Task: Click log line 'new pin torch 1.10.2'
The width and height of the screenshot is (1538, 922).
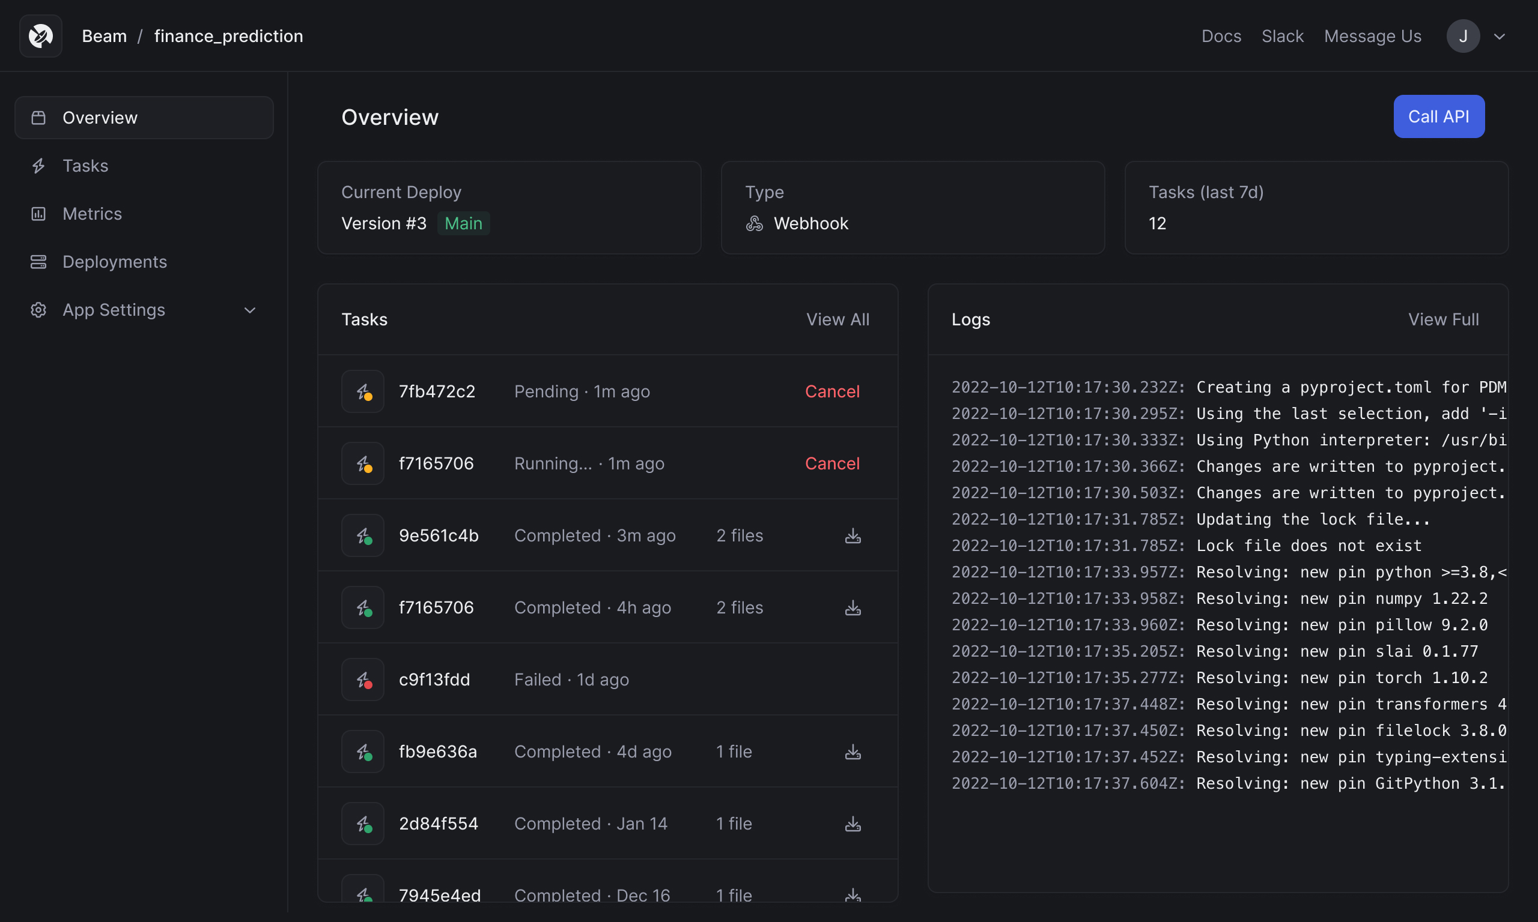Action: 1394,678
